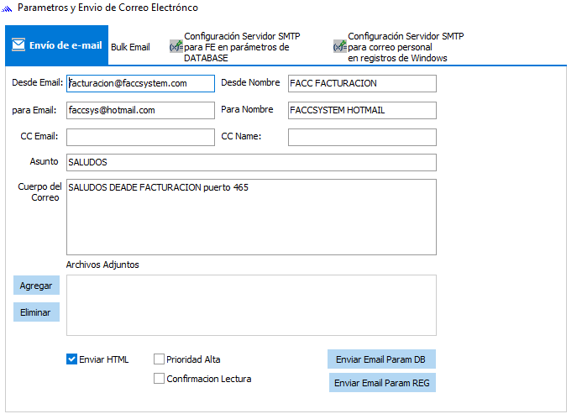582x414 pixels.
Task: Switch to the Bulk Email tab
Action: (130, 47)
